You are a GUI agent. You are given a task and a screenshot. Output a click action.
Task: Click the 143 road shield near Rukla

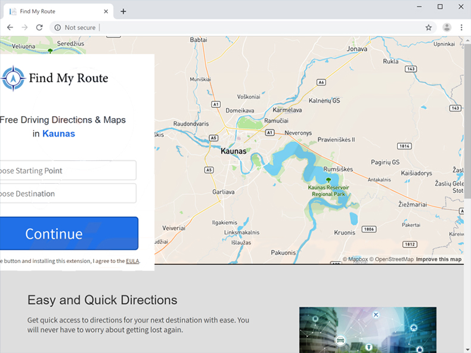click(411, 69)
